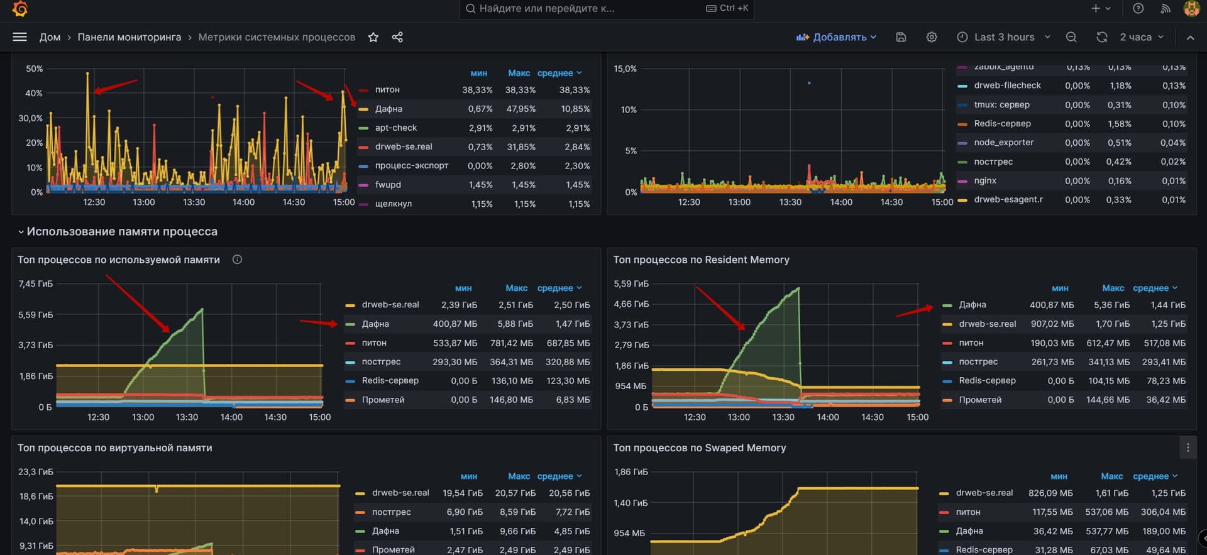The image size is (1207, 555).
Task: Toggle процесс-экспорт series in CPU legend
Action: tap(412, 166)
